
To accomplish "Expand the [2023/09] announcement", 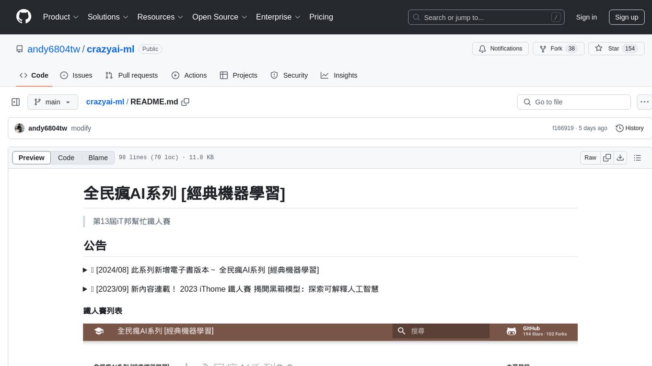I will coord(231,289).
